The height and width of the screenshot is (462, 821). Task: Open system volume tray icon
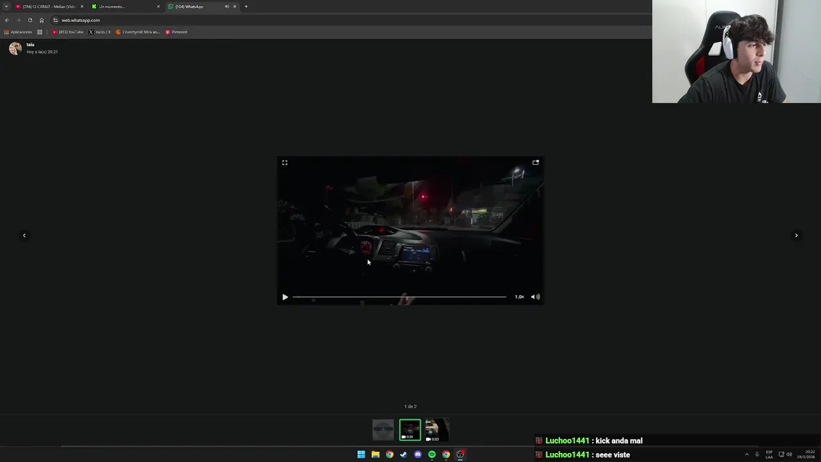tap(789, 454)
